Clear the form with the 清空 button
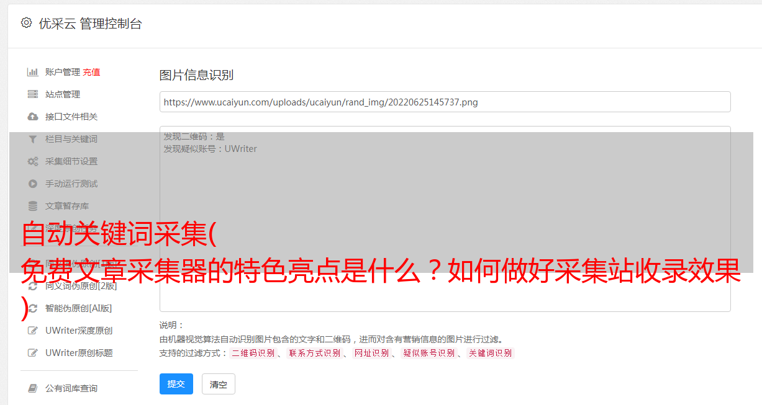762x405 pixels. [x=219, y=385]
